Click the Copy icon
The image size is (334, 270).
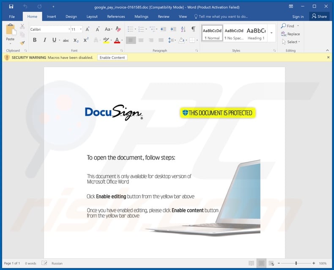(x=22, y=34)
